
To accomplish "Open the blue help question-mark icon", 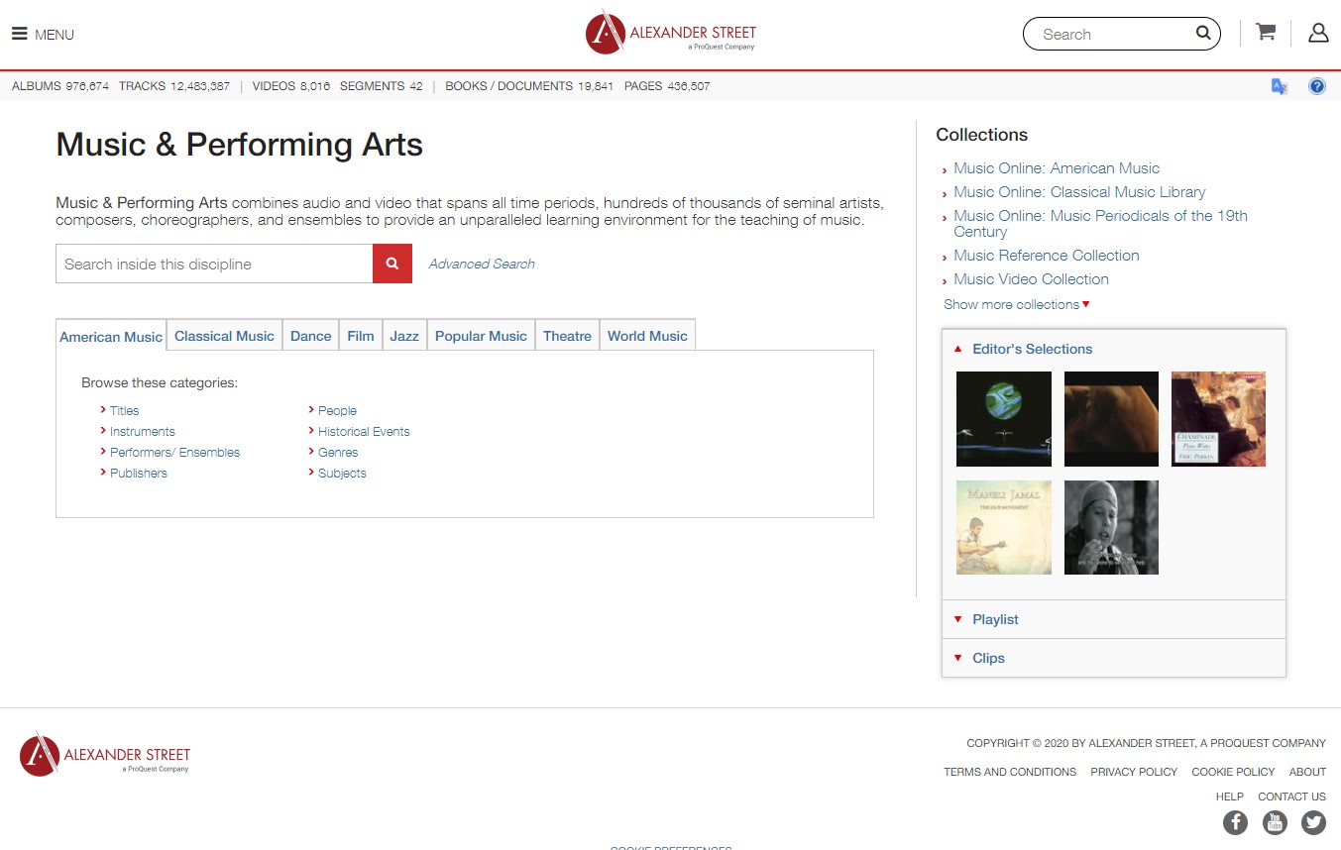I will point(1317,86).
